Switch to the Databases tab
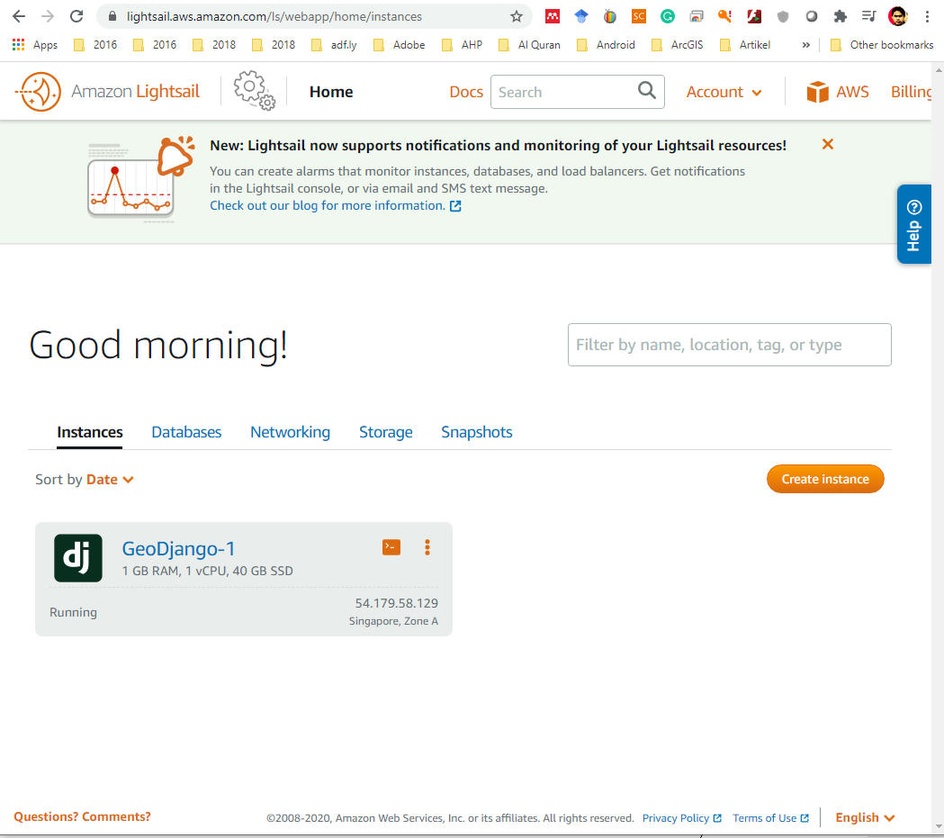Image resolution: width=944 pixels, height=838 pixels. click(x=186, y=432)
